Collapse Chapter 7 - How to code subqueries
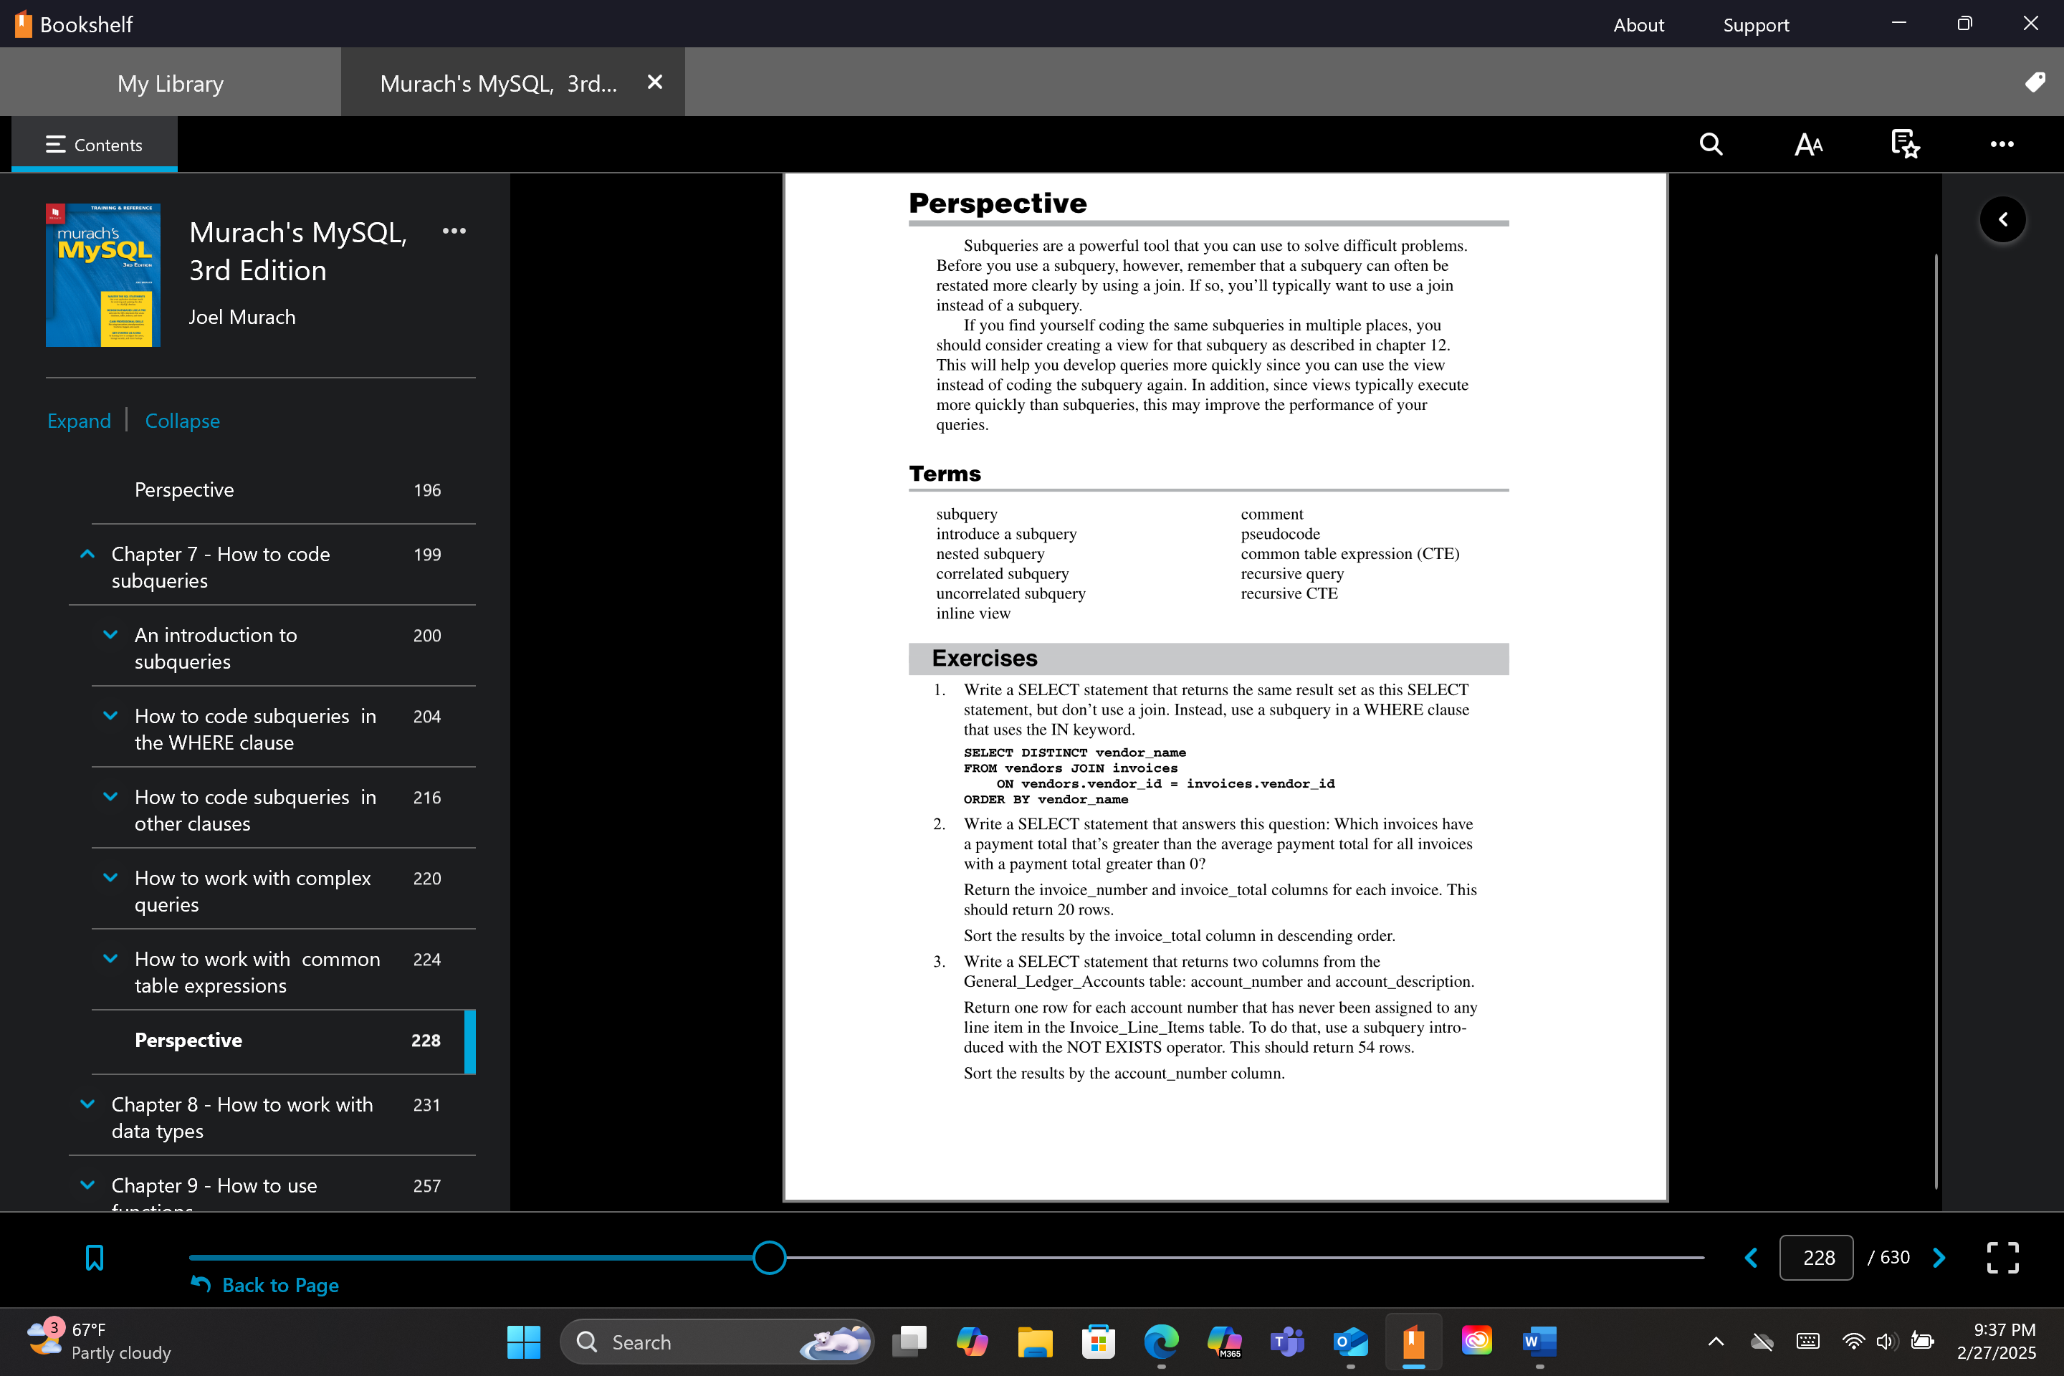2064x1376 pixels. click(87, 554)
